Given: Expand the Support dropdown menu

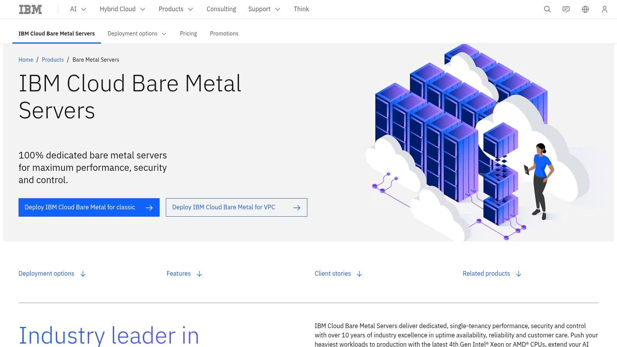Looking at the screenshot, I should click(x=264, y=9).
